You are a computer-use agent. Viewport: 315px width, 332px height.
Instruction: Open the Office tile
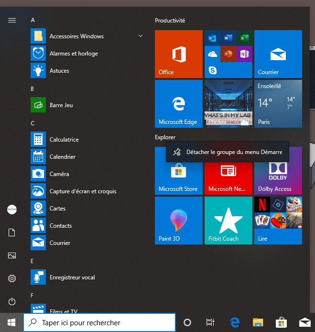click(178, 54)
